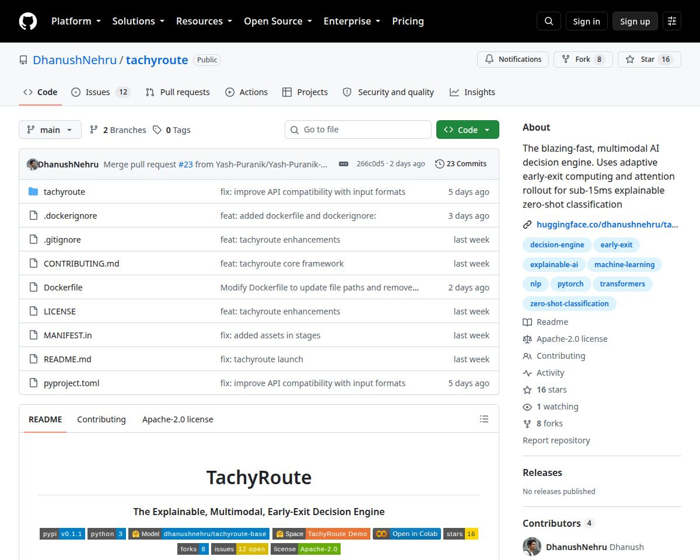Click the fork icon beside 8 forks

527,423
